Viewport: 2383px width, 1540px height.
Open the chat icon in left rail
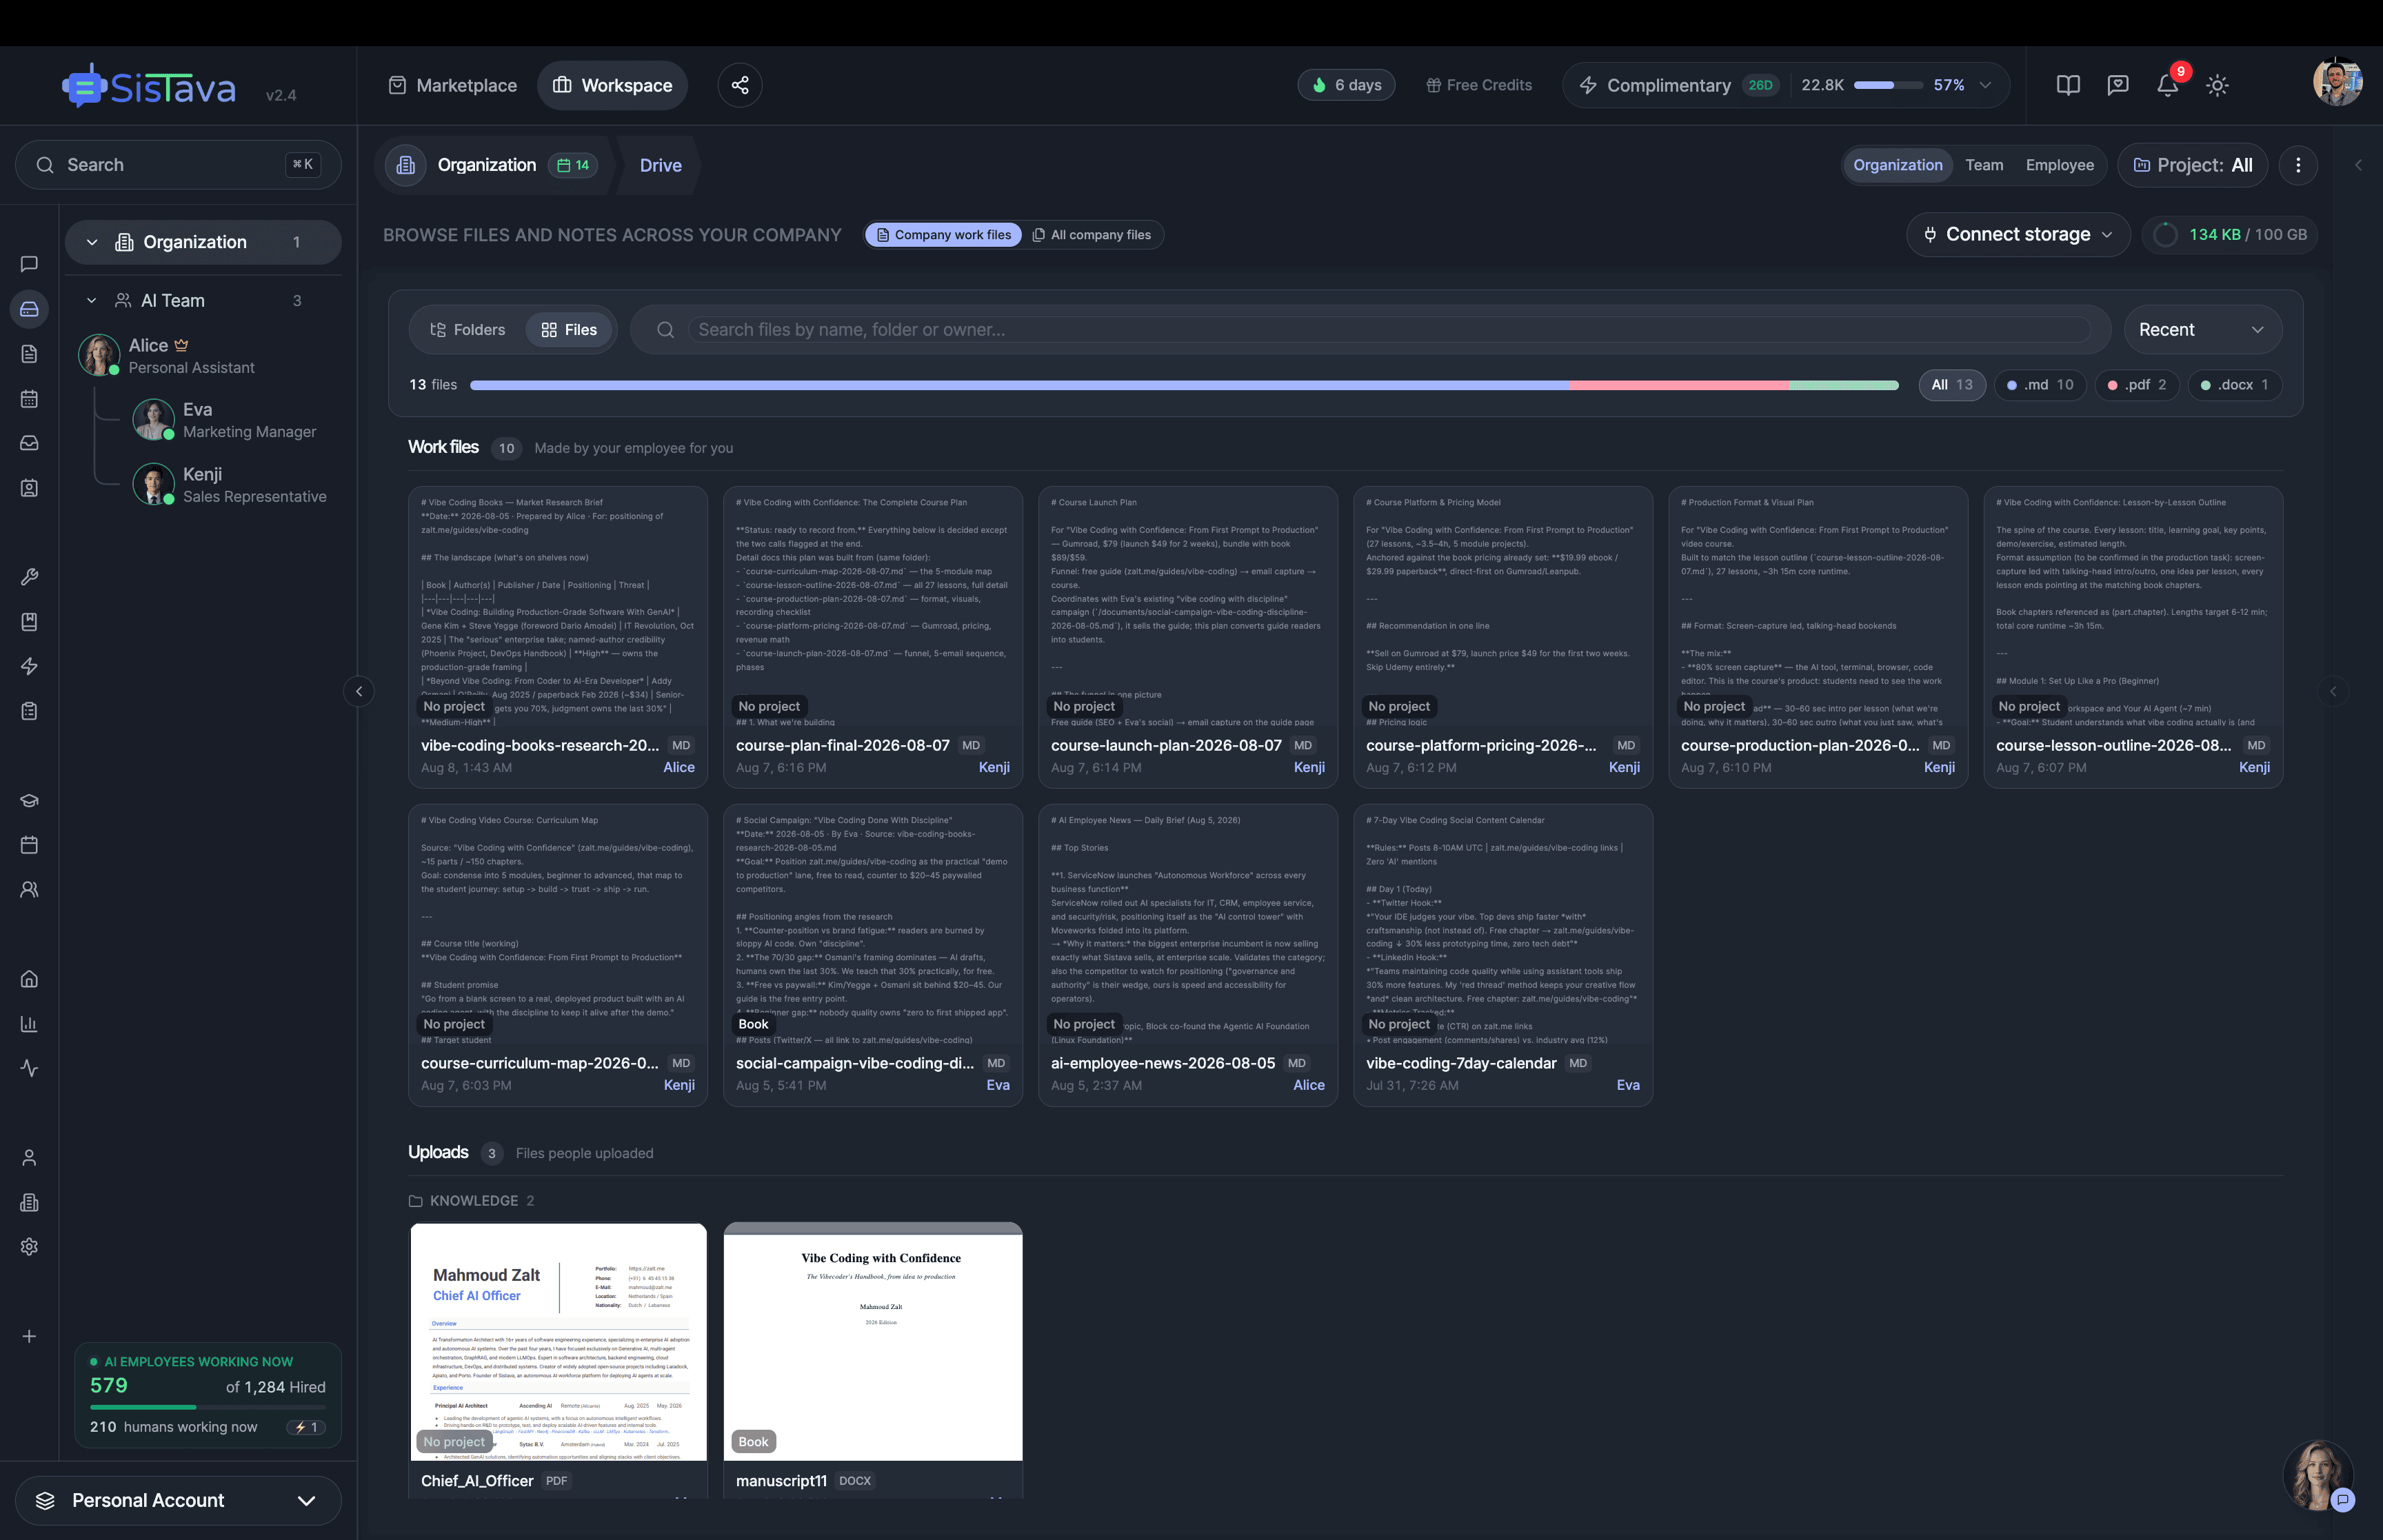[x=29, y=264]
